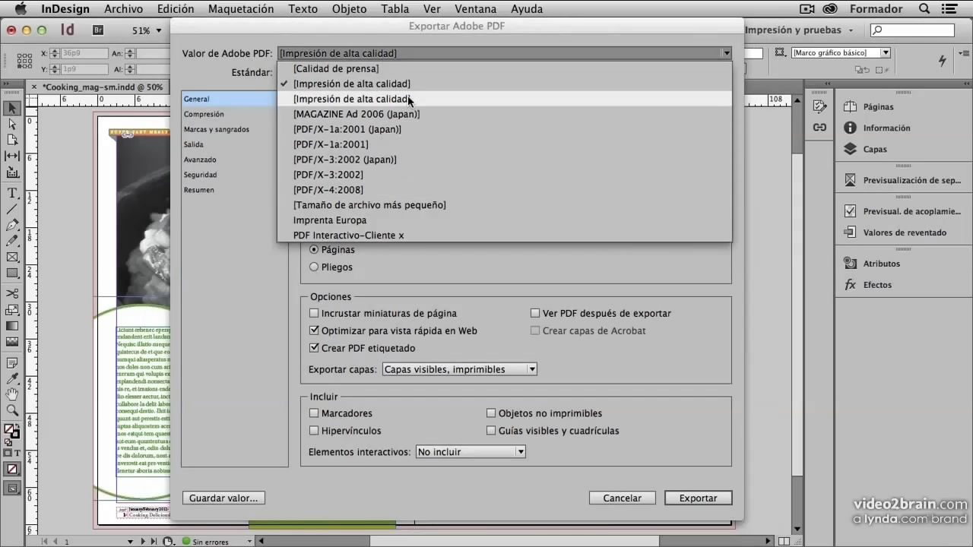This screenshot has width=973, height=547.
Task: Click the search field in application bar
Action: [912, 30]
